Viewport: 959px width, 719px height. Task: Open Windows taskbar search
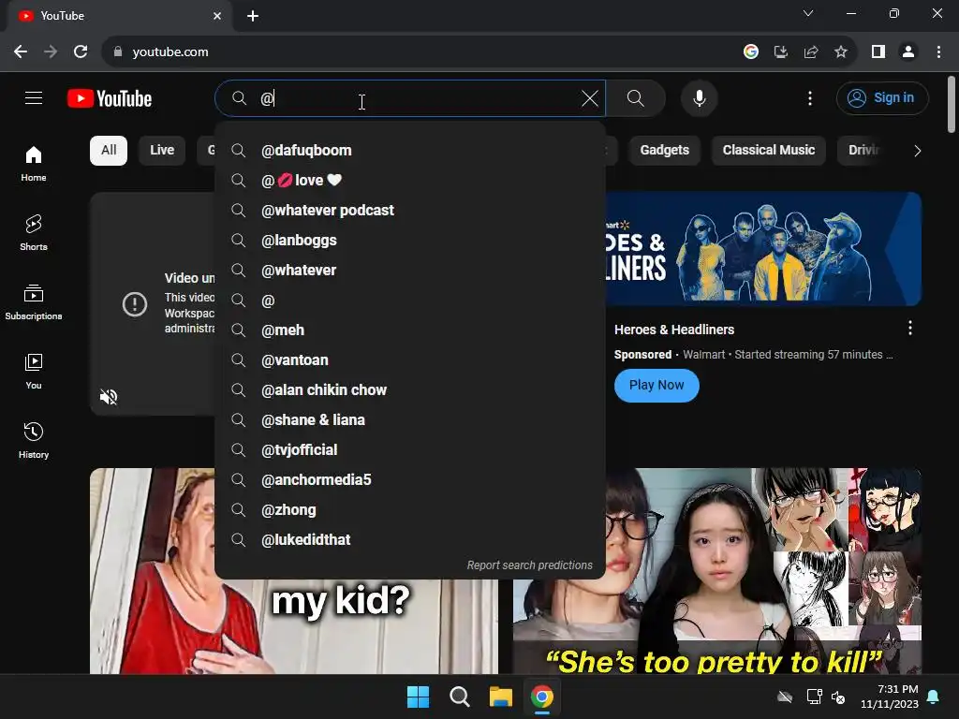click(x=459, y=697)
